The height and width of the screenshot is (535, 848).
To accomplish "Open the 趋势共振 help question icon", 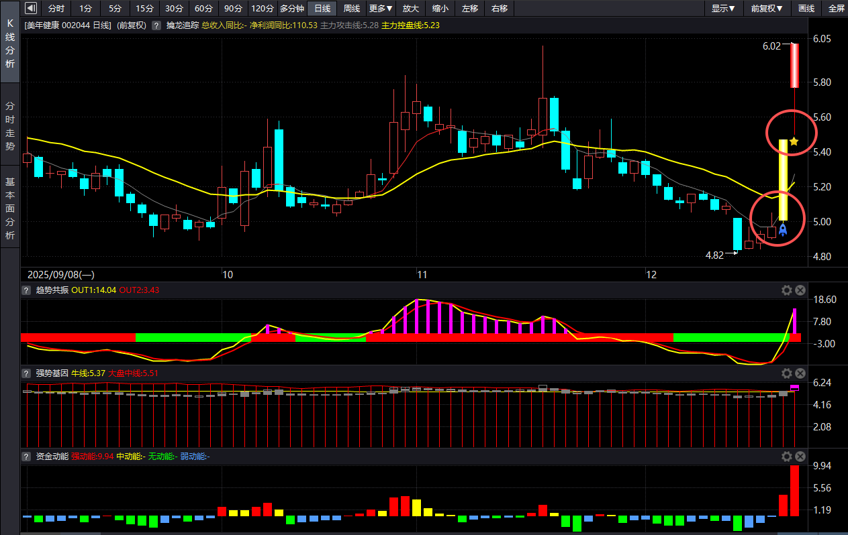I will pos(26,290).
